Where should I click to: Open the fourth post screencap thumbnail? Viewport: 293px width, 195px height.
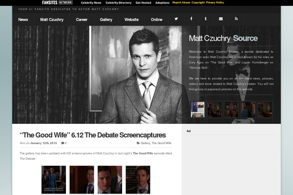click(x=138, y=180)
